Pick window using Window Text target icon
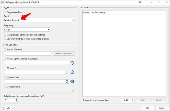The image size is (170, 111). (72, 72)
